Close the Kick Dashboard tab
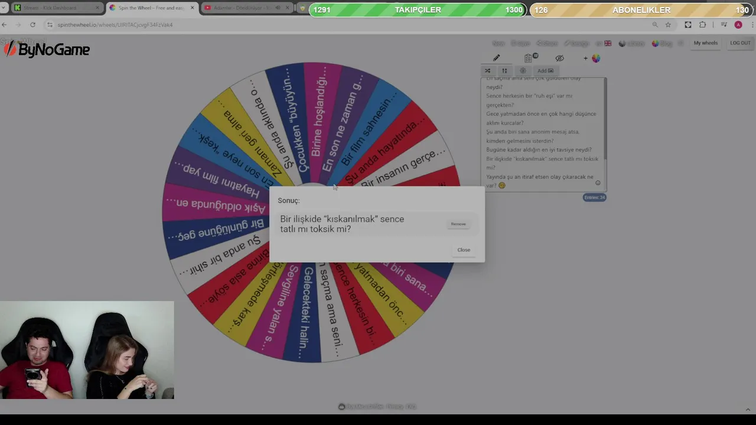The width and height of the screenshot is (756, 425). tap(98, 8)
